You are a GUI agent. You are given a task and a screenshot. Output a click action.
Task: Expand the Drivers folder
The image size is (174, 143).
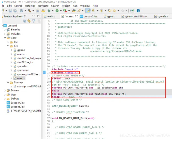[5, 91]
